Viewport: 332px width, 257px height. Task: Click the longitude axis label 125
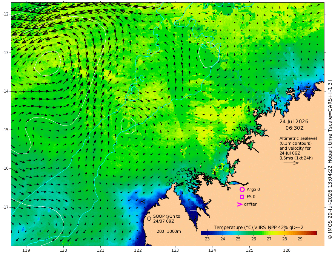pos(250,250)
